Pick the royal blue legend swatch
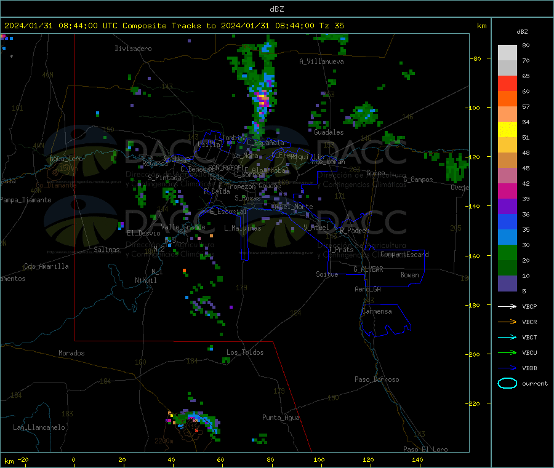 click(x=507, y=221)
